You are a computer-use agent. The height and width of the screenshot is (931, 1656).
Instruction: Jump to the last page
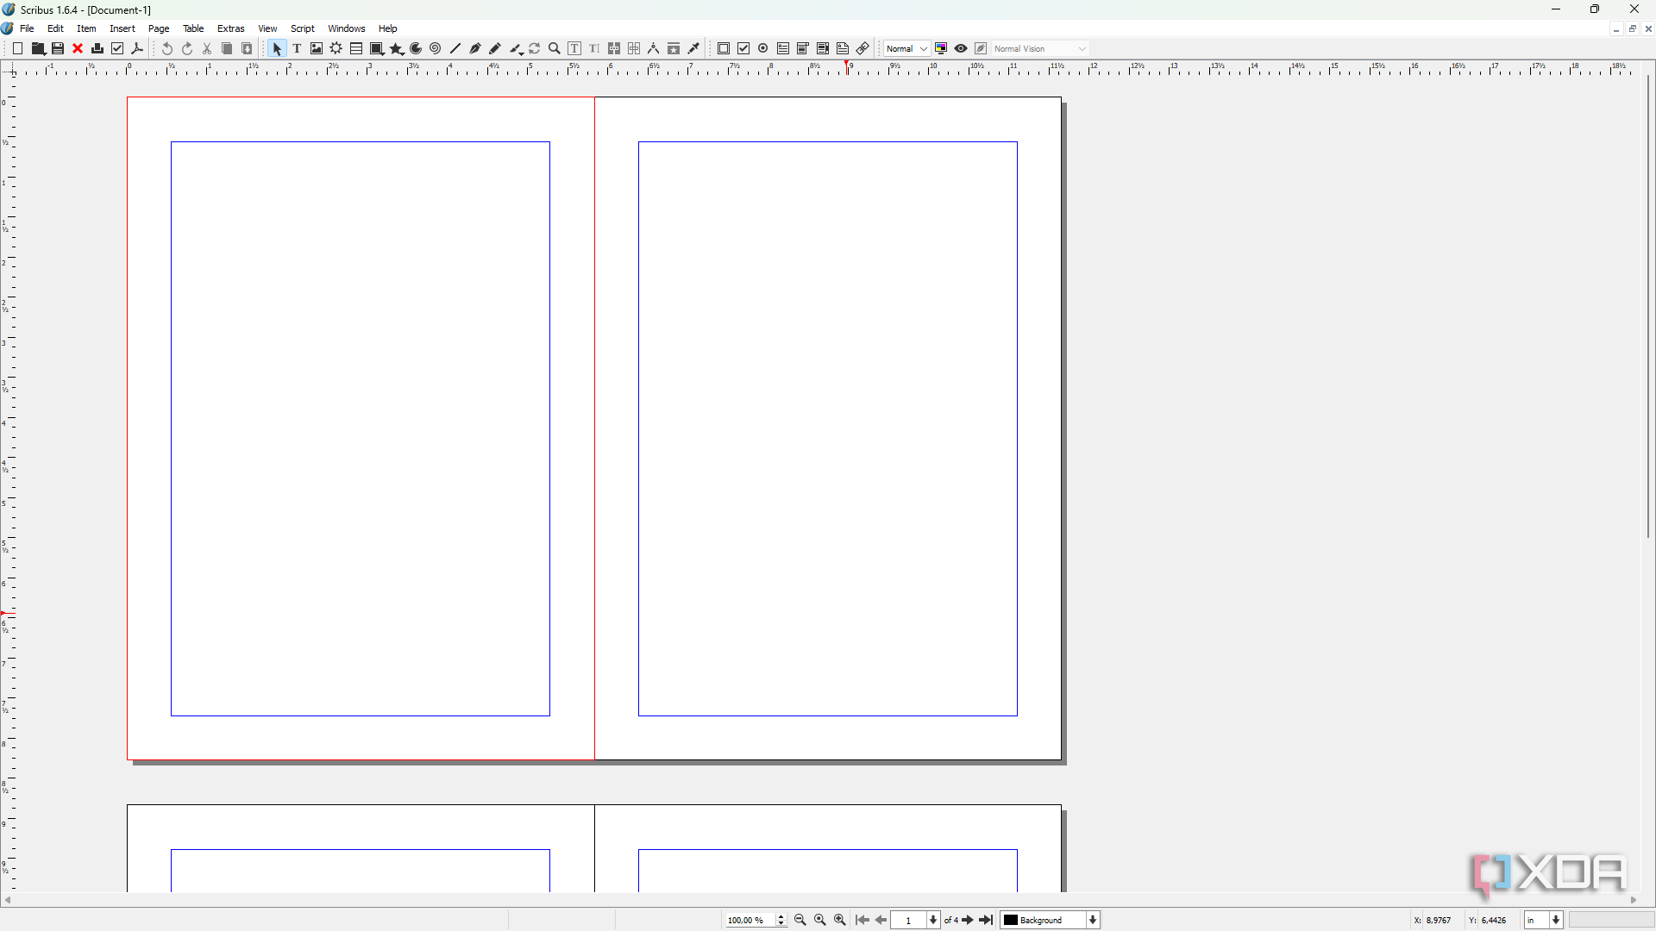(x=987, y=920)
